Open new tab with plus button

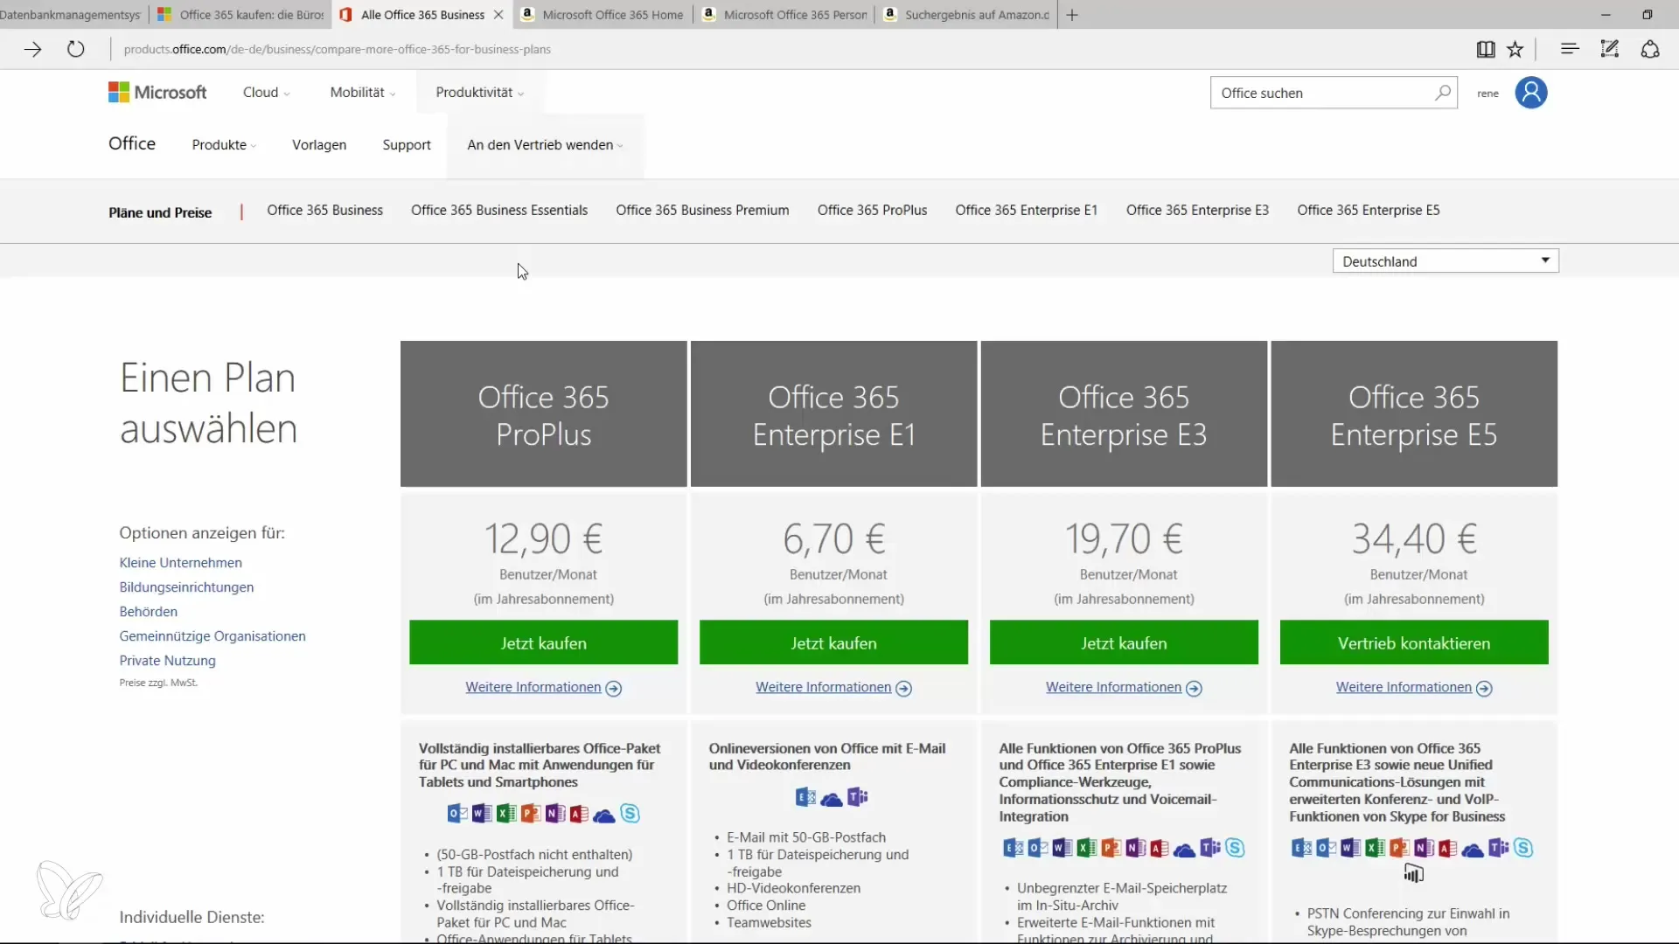tap(1072, 15)
